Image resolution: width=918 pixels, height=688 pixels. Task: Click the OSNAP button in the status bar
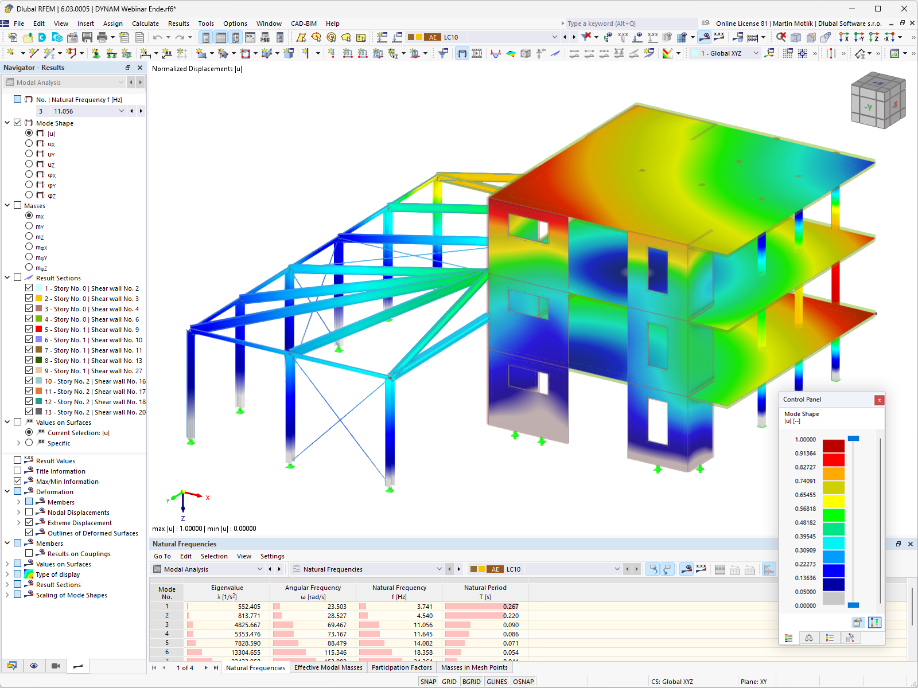[x=523, y=681]
